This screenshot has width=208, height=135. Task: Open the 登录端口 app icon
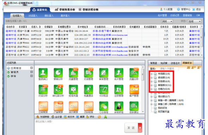point(43,73)
